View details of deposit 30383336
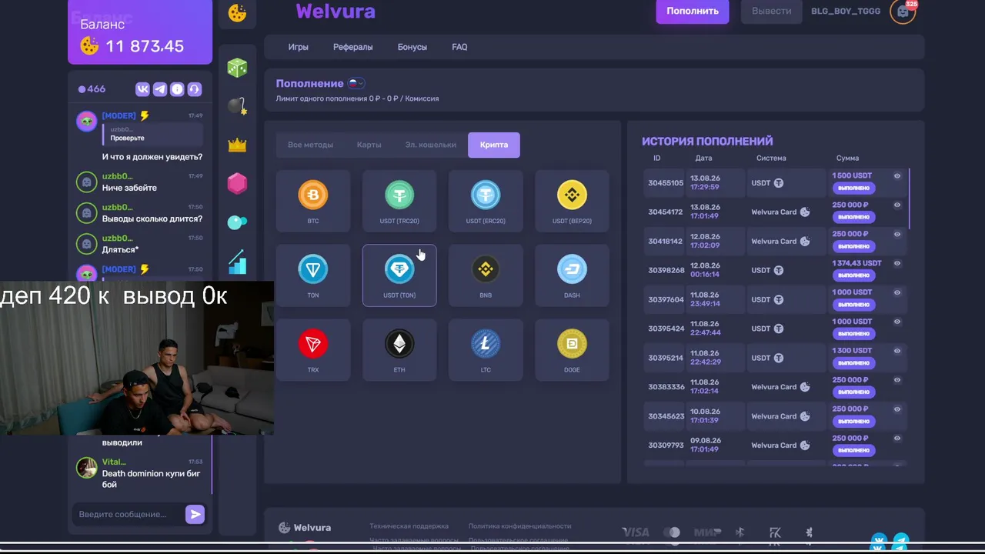Screen dimensions: 985x554 click(x=897, y=381)
